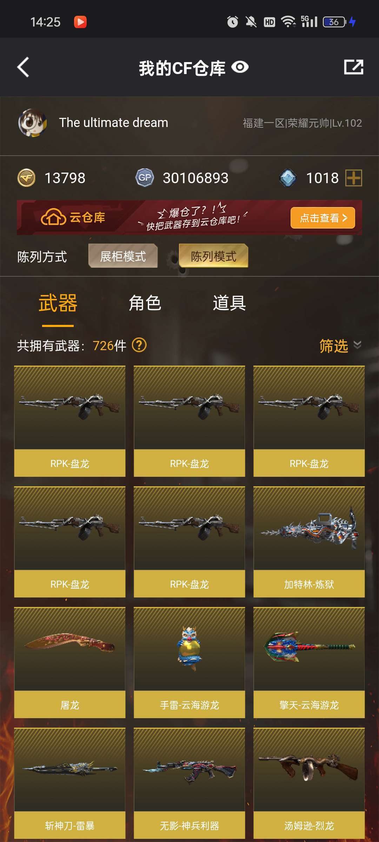Tap the player avatar picture

coord(33,123)
